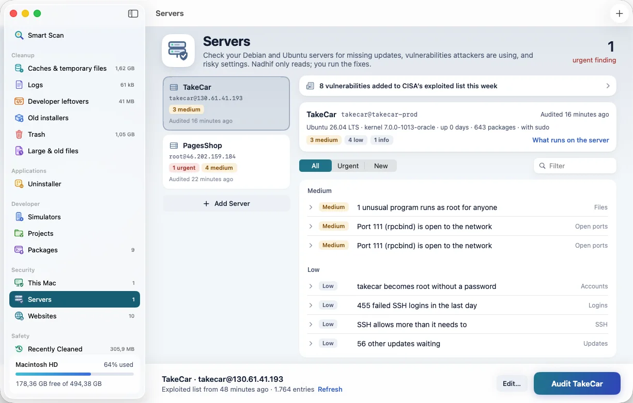The width and height of the screenshot is (633, 403).
Task: Click the 1 urgent badge on PagesShop
Action: (184, 168)
